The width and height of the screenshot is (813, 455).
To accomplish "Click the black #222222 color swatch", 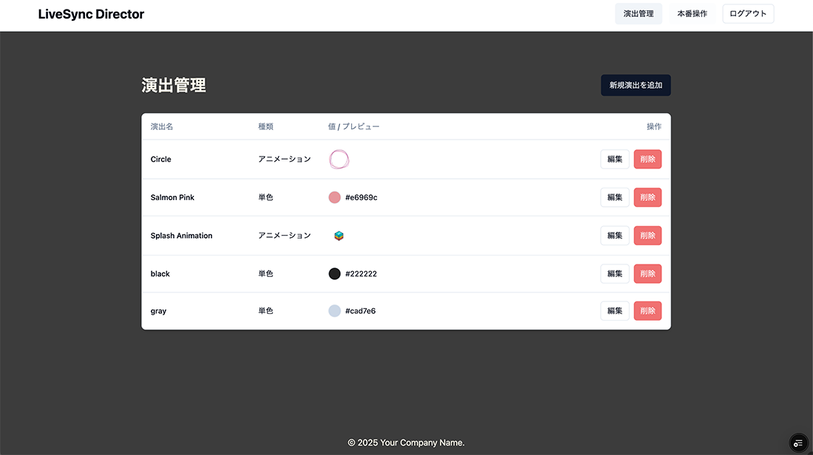I will click(335, 273).
